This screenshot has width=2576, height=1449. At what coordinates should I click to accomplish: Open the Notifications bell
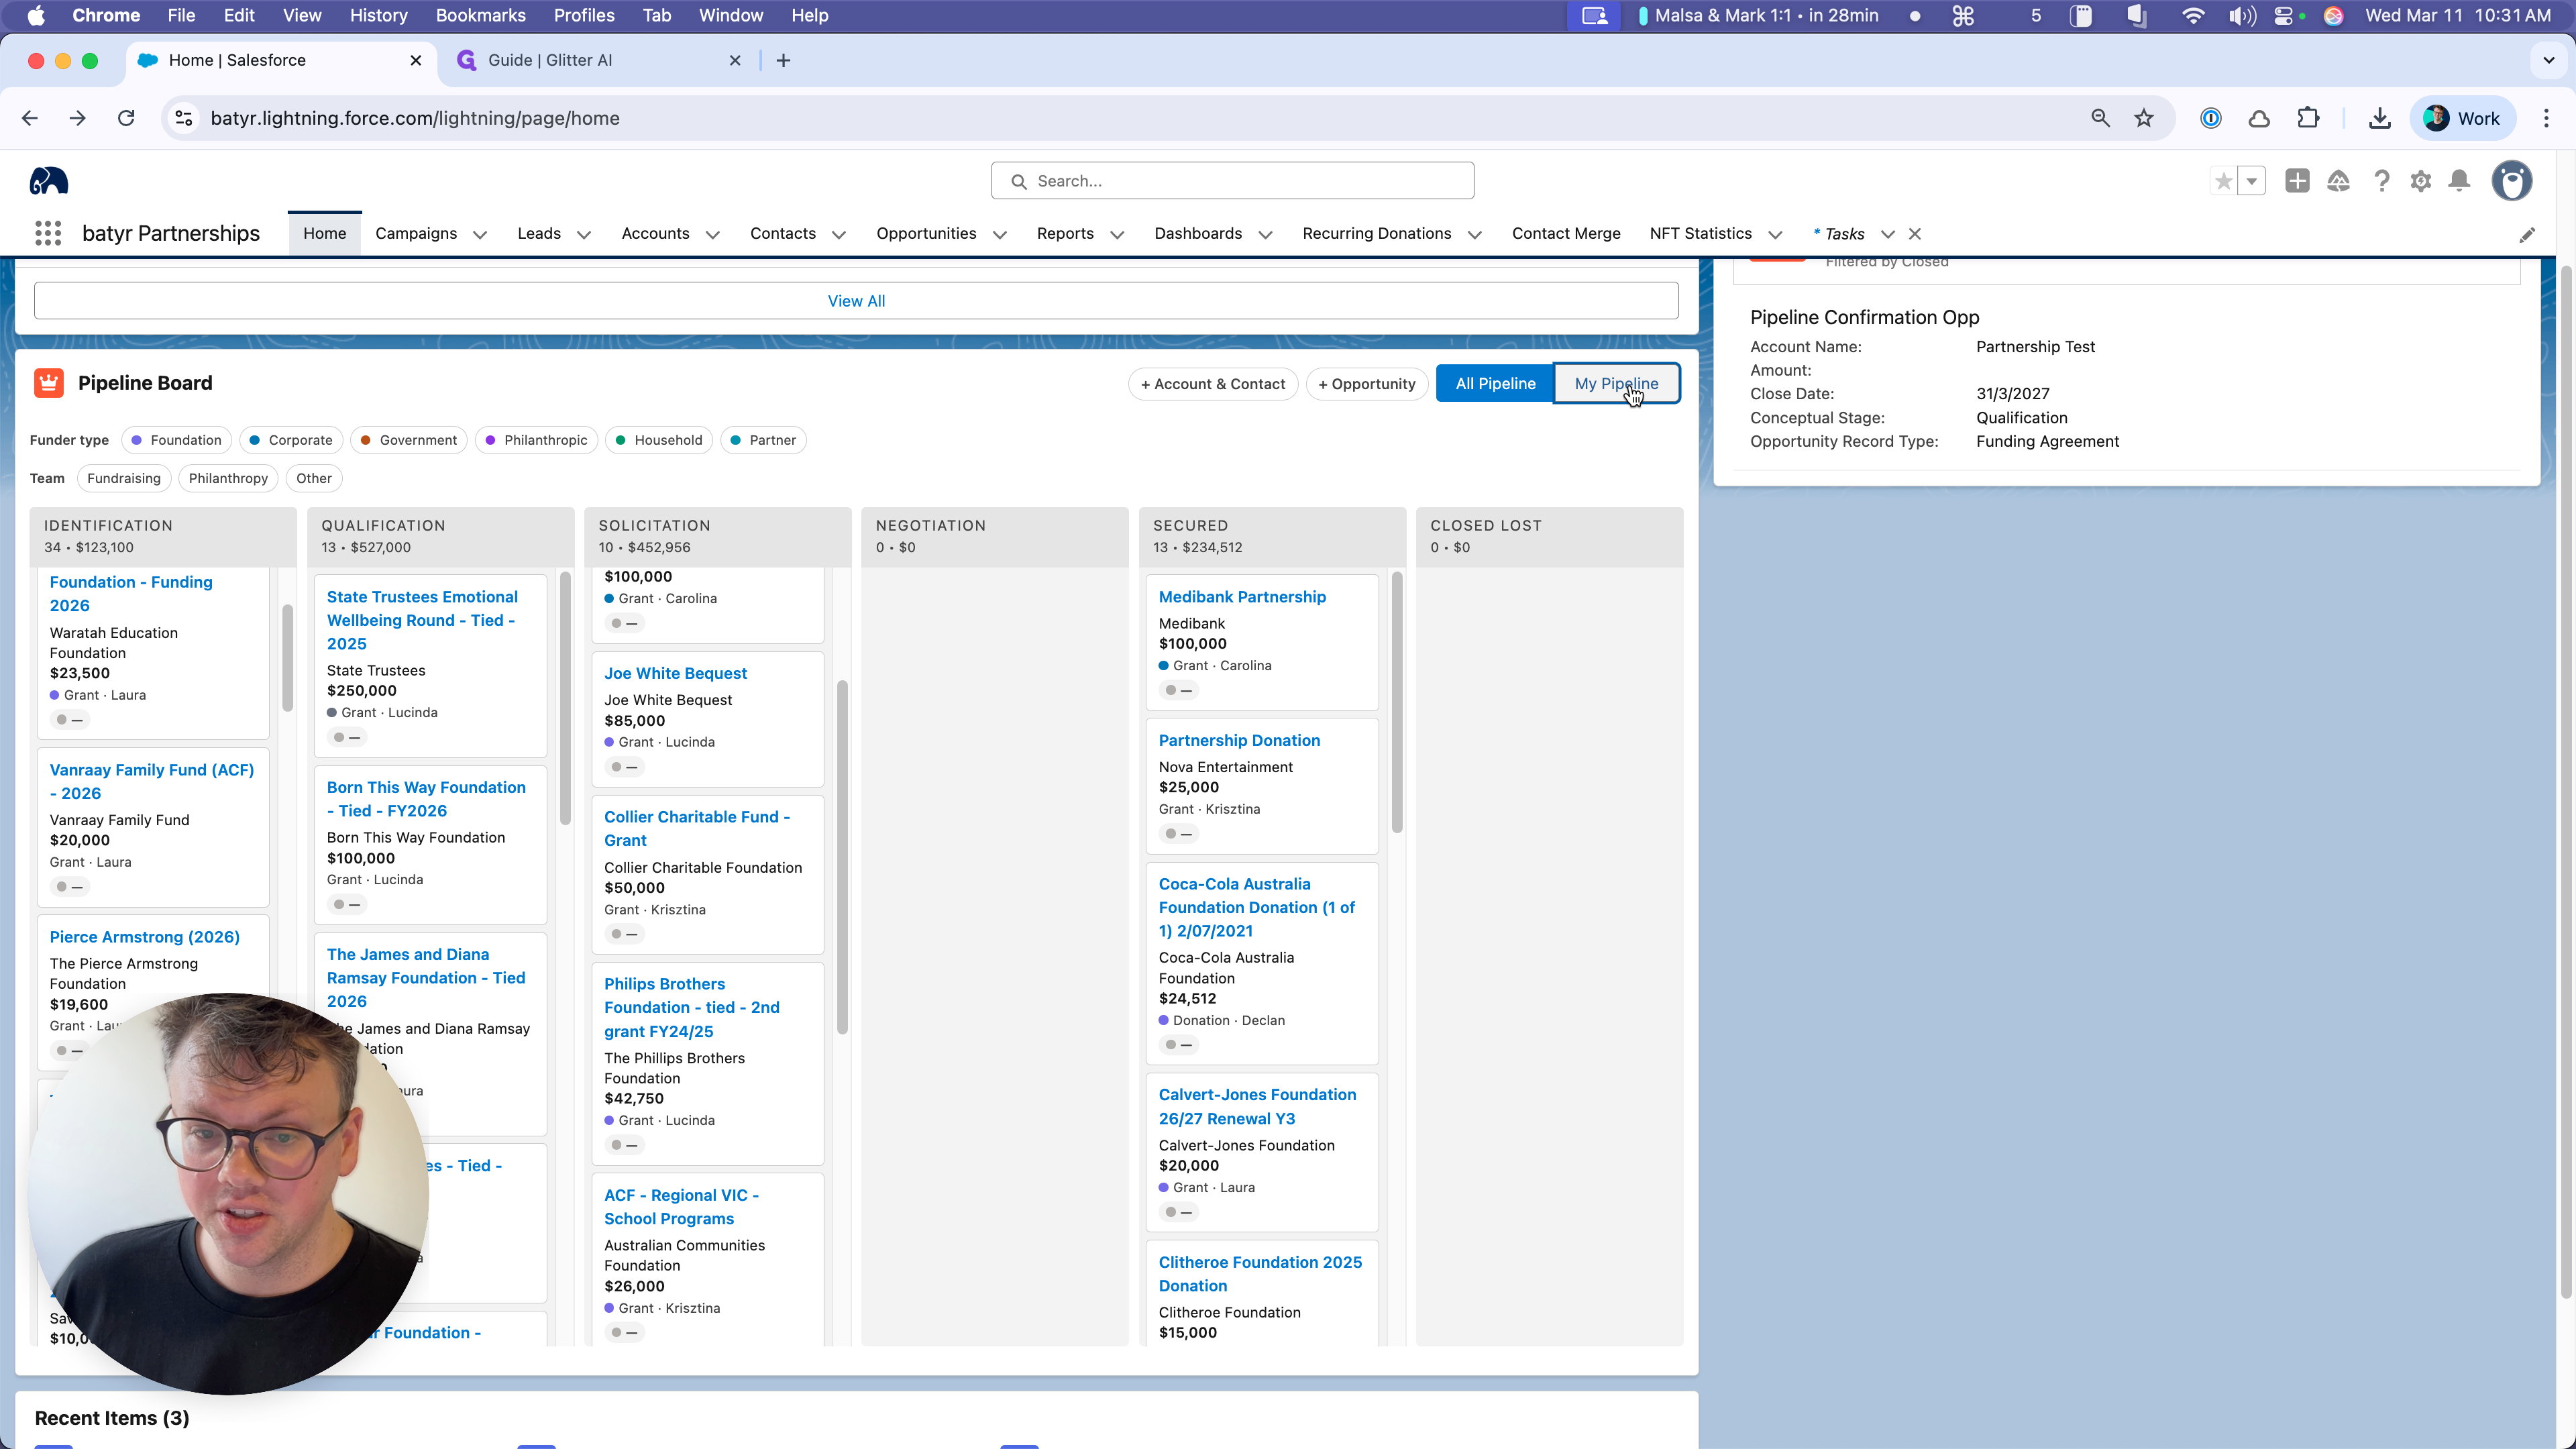click(x=2459, y=181)
